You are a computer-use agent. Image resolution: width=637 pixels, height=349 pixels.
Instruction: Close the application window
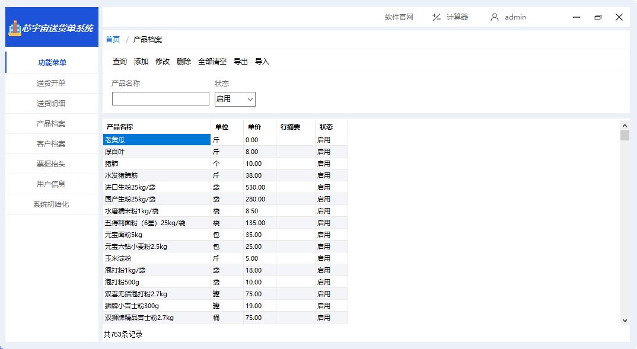tap(619, 17)
